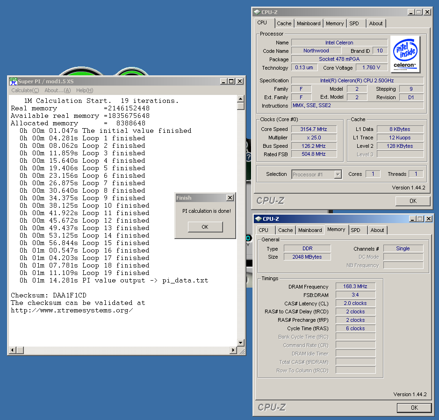Click Super PI vertical scrollbar down arrow
This screenshot has width=439, height=420.
coord(240,342)
